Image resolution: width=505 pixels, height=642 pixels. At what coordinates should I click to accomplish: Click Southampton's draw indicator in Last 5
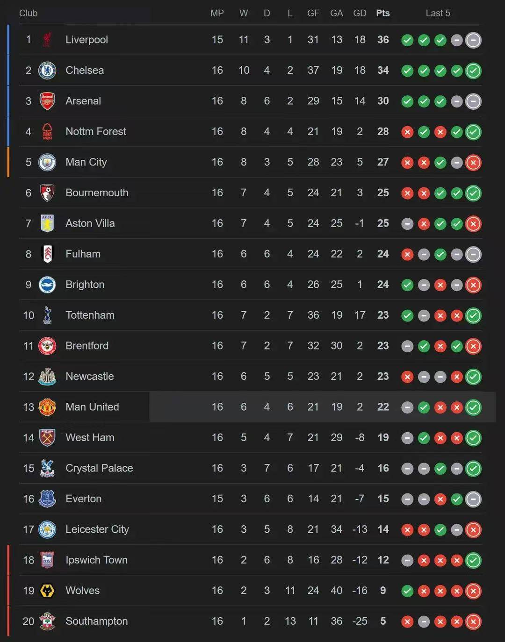tap(424, 621)
